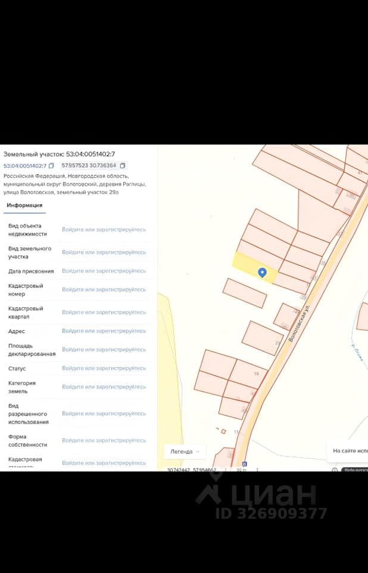Click login link beside Форма собственности
Viewport: 368px width, 573px height.
click(x=104, y=440)
